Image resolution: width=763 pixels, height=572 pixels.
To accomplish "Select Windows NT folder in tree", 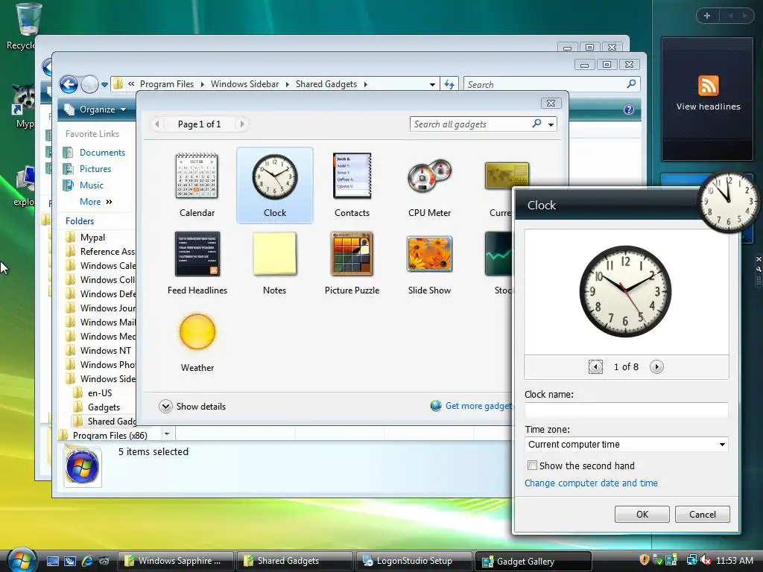I will (105, 351).
